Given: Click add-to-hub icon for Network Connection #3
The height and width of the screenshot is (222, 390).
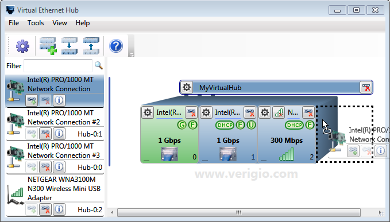Looking at the screenshot, I should pos(32,167).
